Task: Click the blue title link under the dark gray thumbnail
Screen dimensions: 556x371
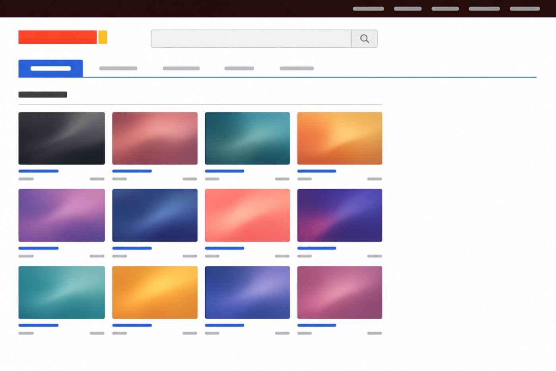Action: [39, 171]
